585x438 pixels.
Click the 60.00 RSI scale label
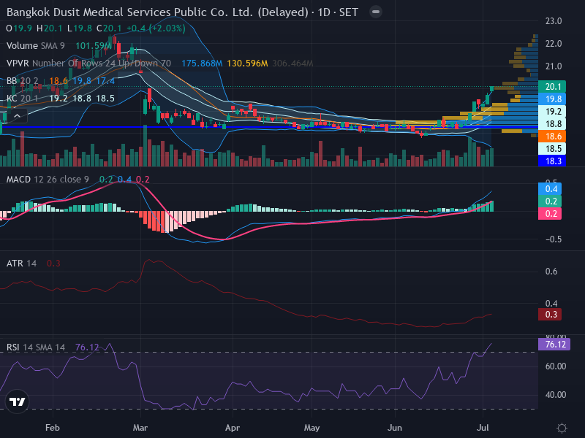pos(556,366)
